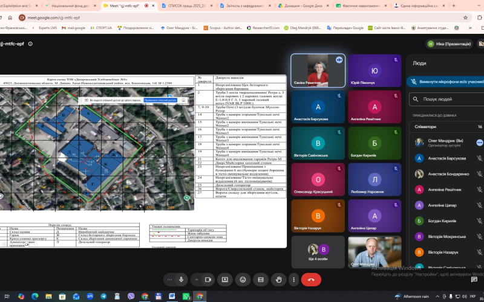Screen dimensions: 484x302
Task: Open СПОРТ.UA bookmark
Action: pos(101,28)
